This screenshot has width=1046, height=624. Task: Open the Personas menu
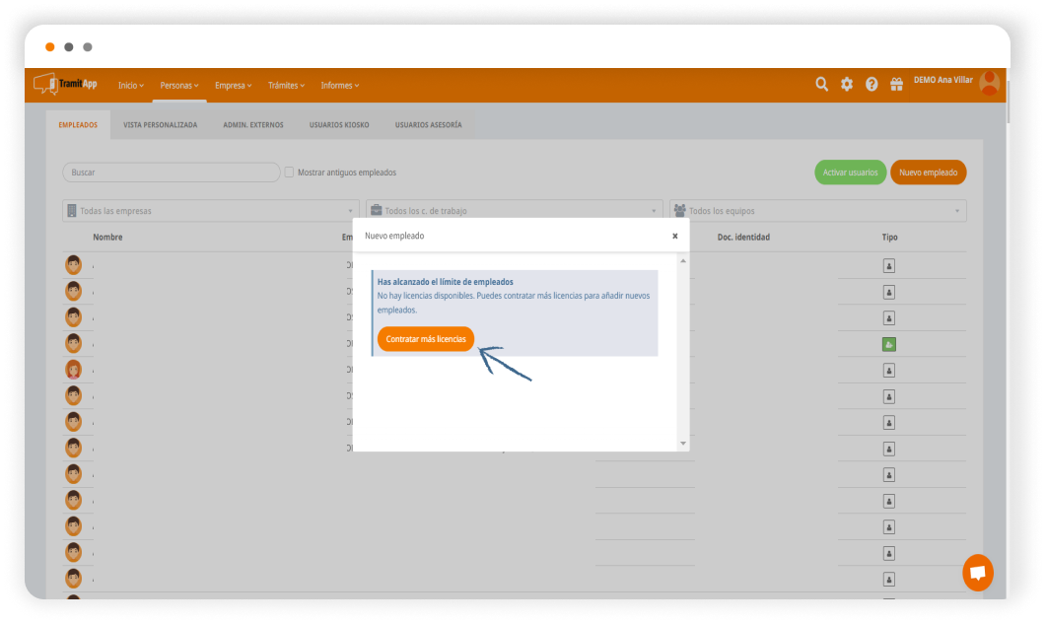179,86
